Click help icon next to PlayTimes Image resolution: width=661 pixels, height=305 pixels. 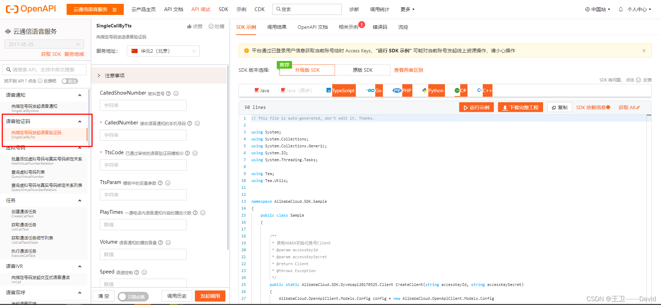(195, 213)
